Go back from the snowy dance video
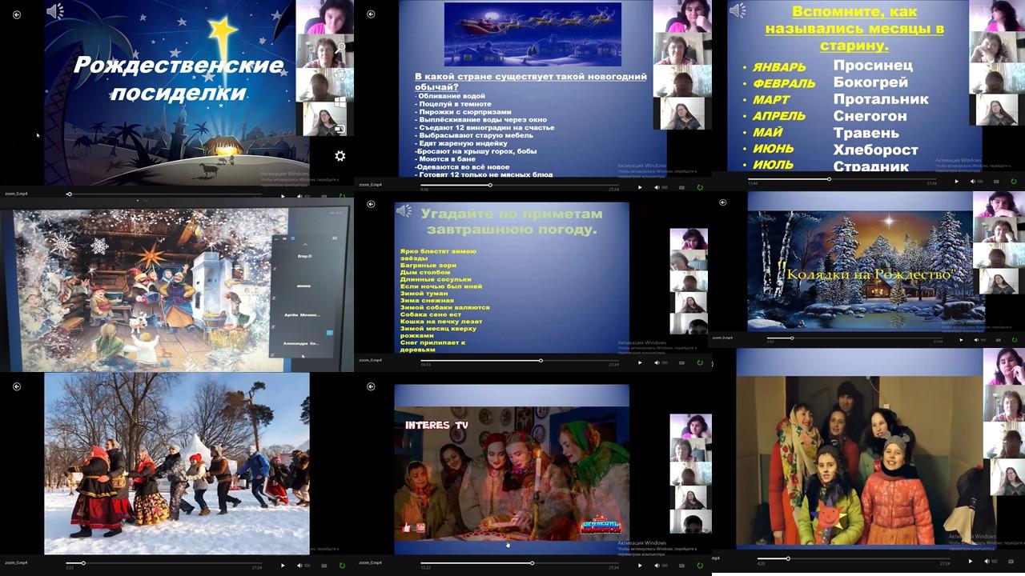 pyautogui.click(x=17, y=386)
